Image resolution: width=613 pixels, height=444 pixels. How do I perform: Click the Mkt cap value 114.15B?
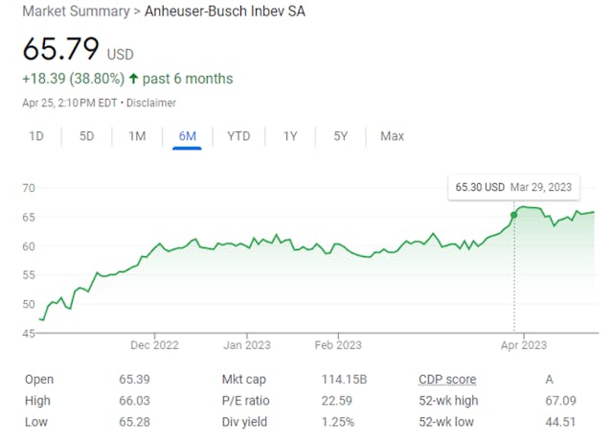tap(345, 380)
